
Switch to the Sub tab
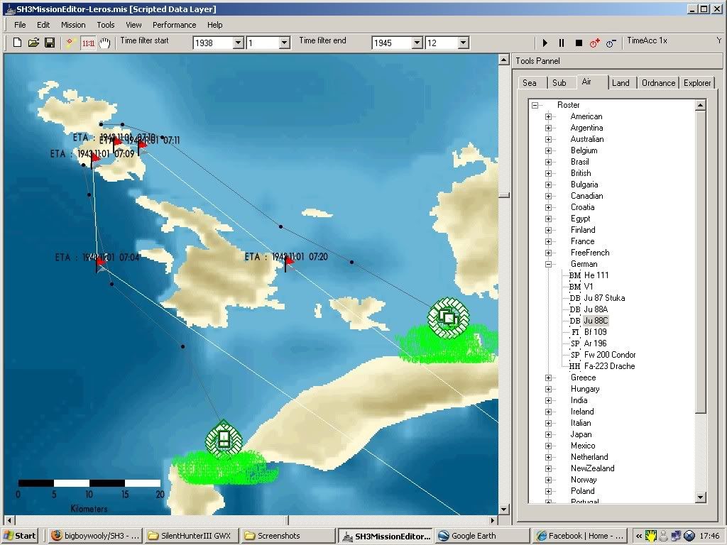[559, 83]
